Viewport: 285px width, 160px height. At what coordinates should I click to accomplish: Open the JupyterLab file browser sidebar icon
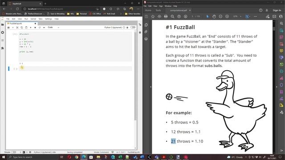3,24
